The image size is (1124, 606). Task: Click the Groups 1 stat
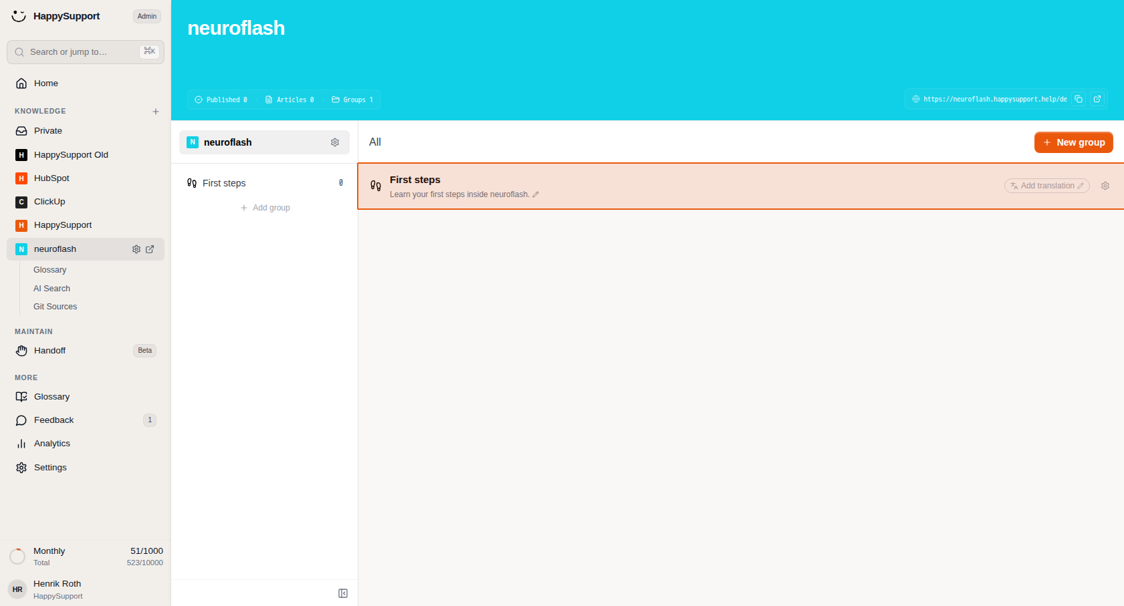352,100
